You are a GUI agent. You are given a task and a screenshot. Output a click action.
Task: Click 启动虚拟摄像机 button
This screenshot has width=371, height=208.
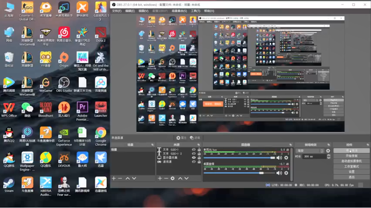[x=352, y=161]
